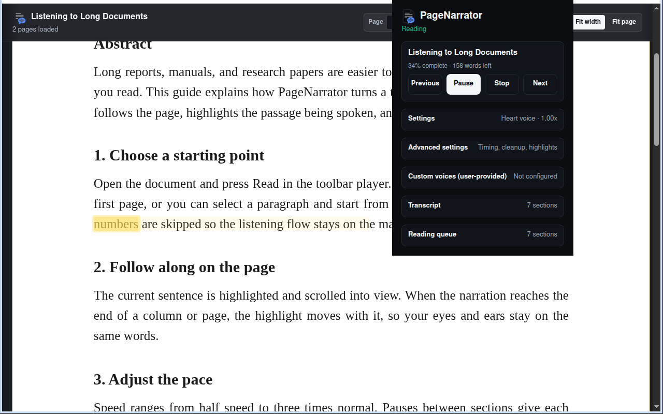Switch view mode to Fit width

pos(588,22)
